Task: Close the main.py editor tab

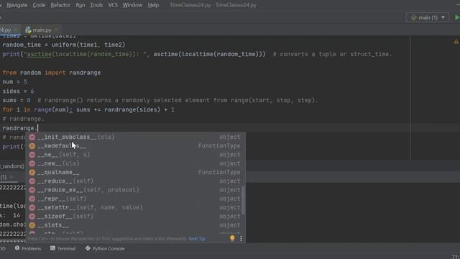Action: click(56, 30)
